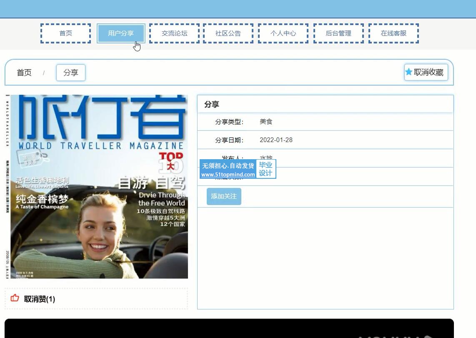The image size is (476, 338).
Task: Click the 分享日期: label
Action: [229, 140]
